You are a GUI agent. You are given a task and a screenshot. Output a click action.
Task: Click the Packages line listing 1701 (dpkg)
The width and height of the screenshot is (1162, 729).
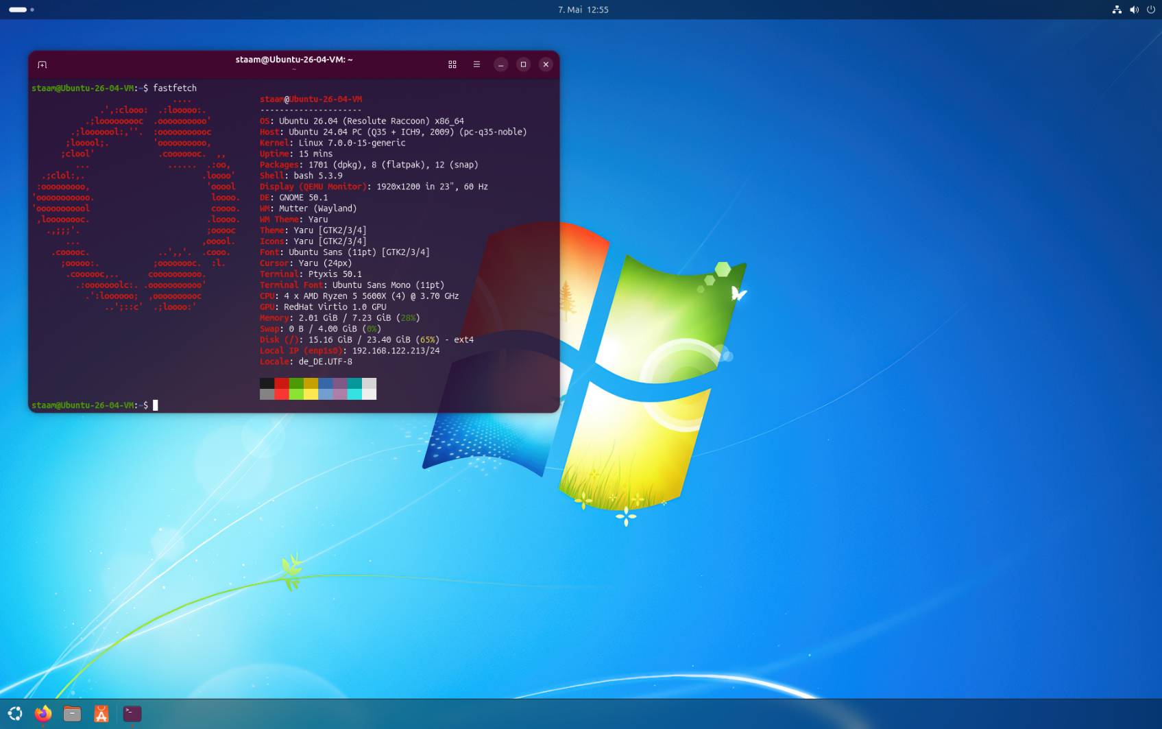369,165
